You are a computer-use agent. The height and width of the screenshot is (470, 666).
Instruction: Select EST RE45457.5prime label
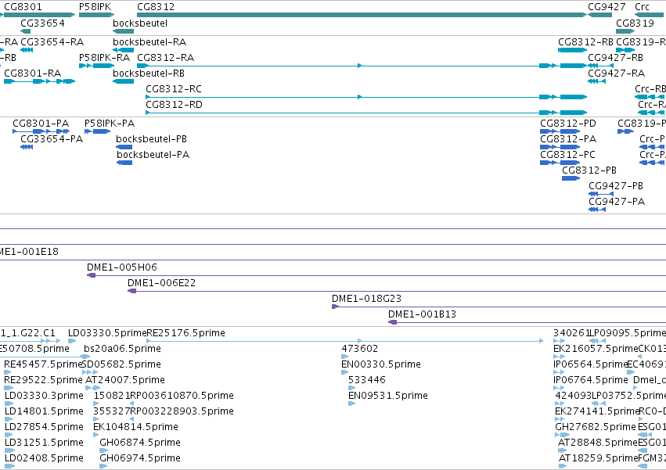coord(42,364)
